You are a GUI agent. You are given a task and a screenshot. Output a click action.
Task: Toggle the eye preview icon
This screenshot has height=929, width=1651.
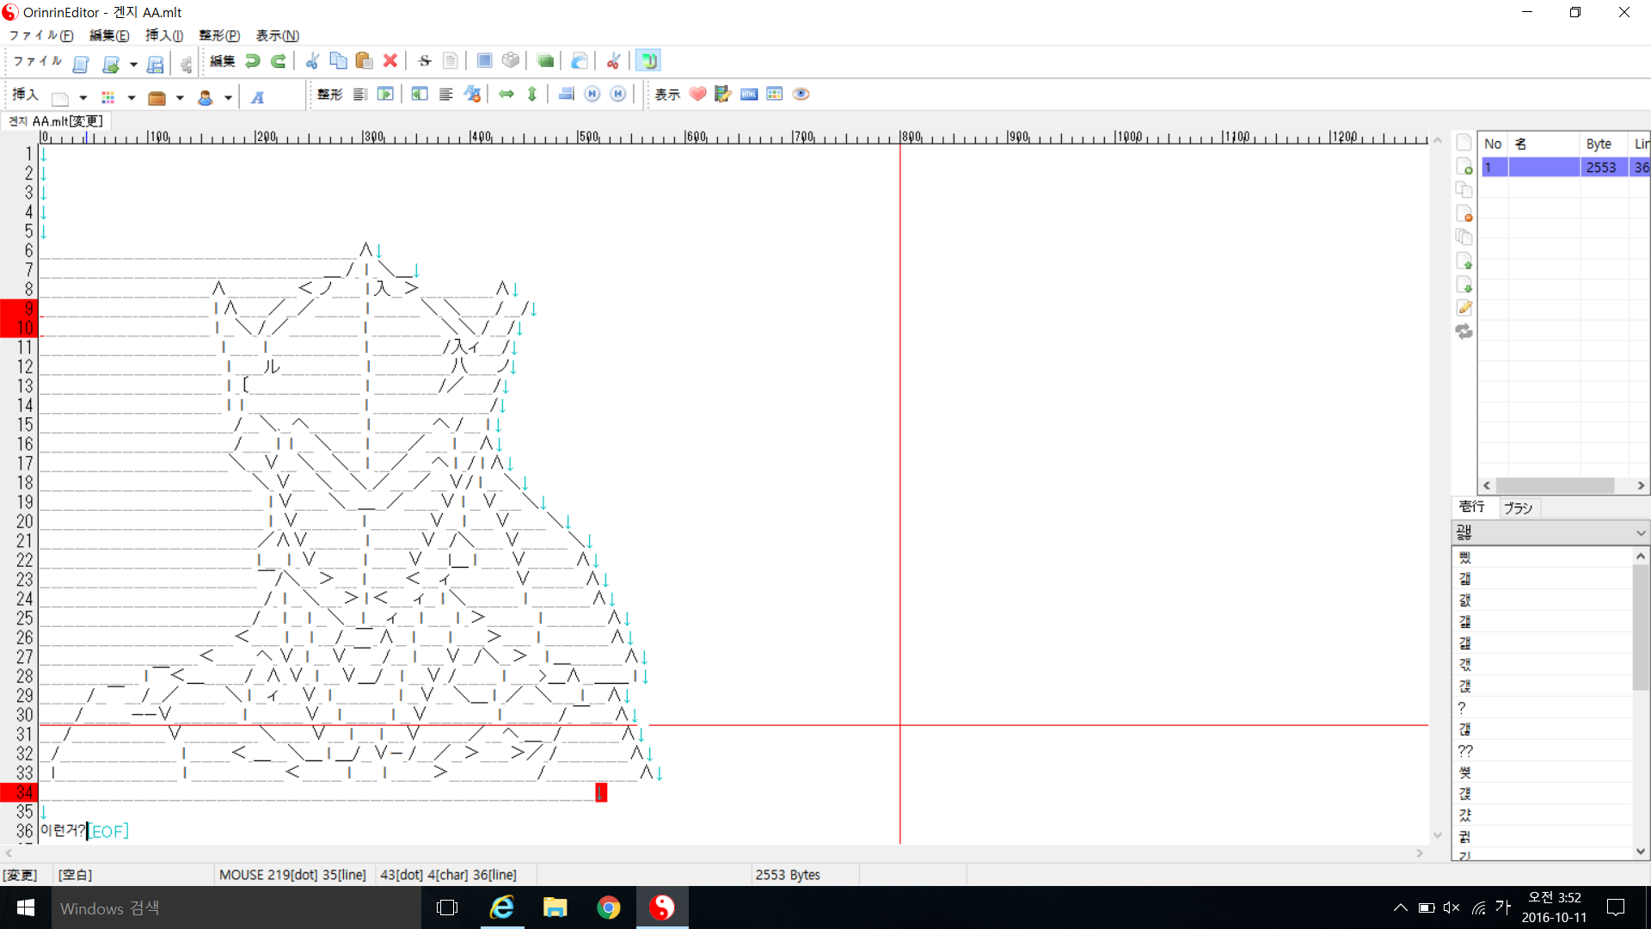point(801,95)
